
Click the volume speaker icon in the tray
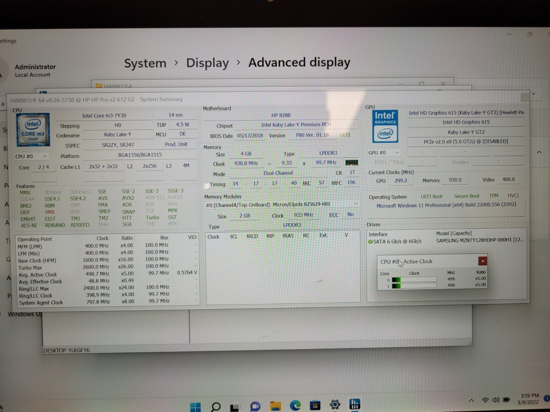[496, 400]
